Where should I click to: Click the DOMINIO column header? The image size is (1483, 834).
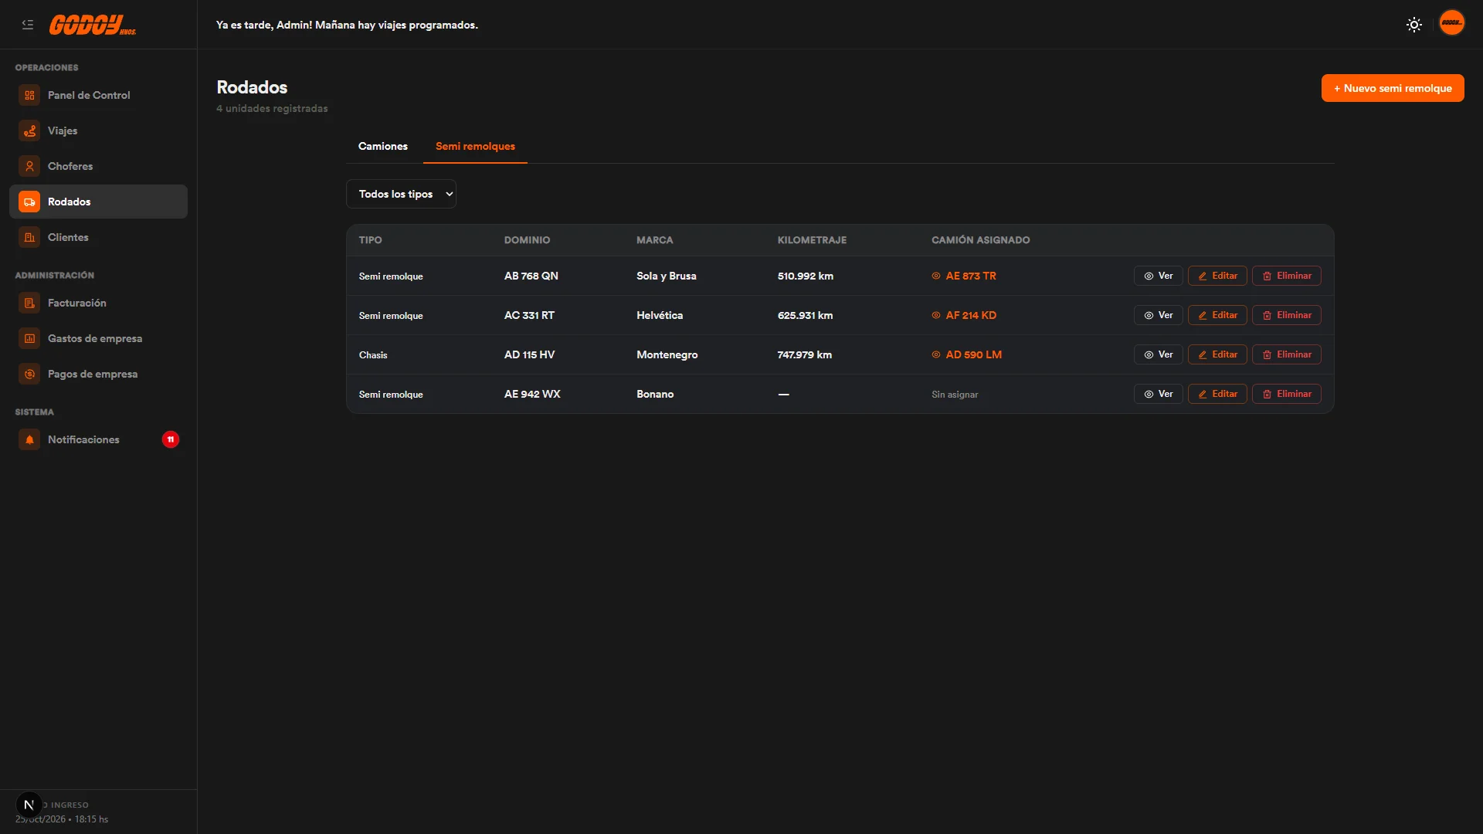(527, 240)
